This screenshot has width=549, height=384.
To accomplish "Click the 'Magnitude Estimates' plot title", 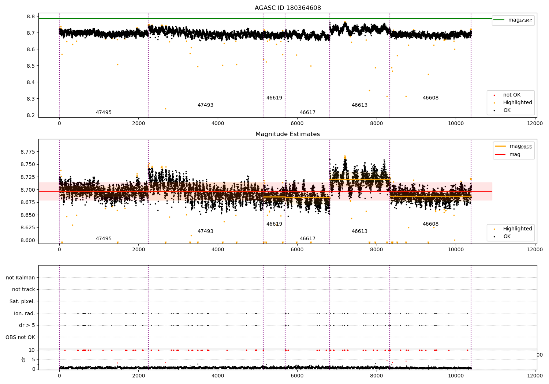I will point(288,134).
